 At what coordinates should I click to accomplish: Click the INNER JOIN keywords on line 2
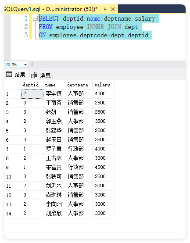tap(104, 27)
